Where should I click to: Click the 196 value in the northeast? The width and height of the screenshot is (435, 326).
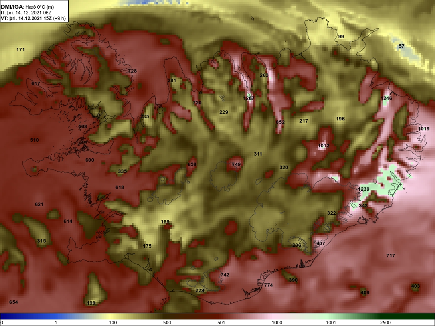pyautogui.click(x=340, y=119)
